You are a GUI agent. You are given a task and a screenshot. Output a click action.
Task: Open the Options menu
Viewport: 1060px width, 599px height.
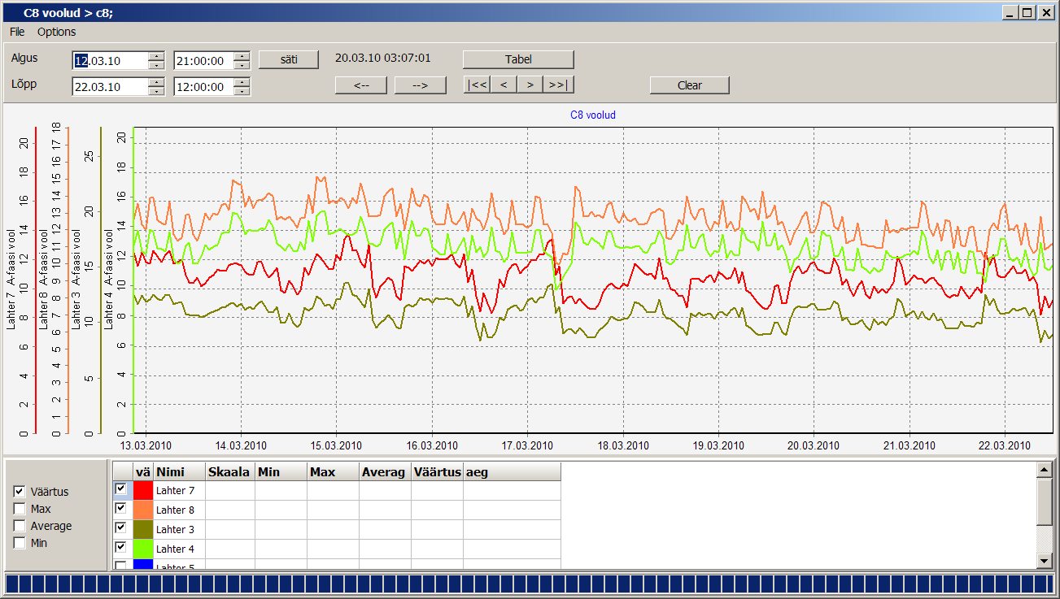pyautogui.click(x=56, y=32)
